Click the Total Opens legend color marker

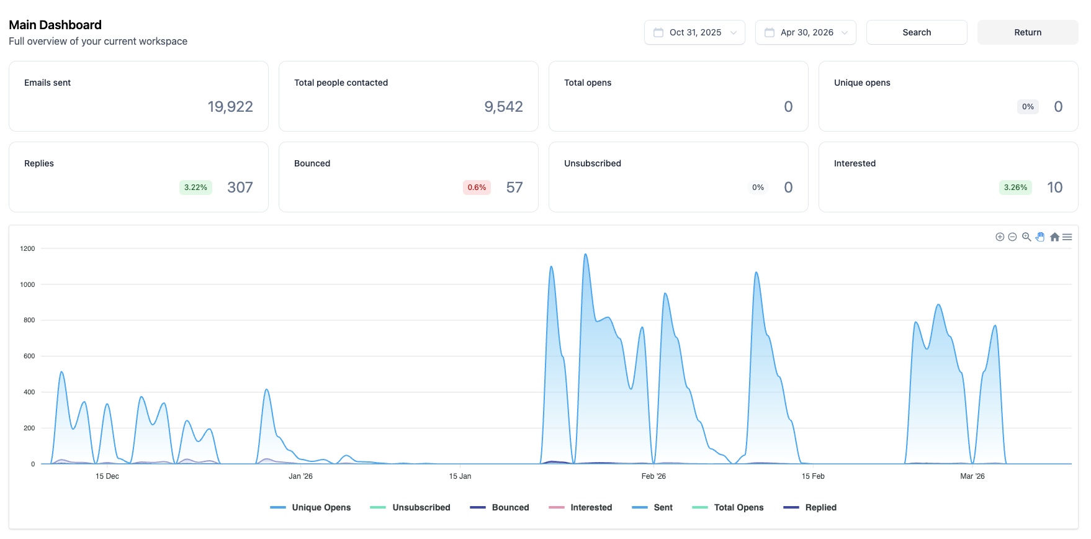click(x=700, y=507)
